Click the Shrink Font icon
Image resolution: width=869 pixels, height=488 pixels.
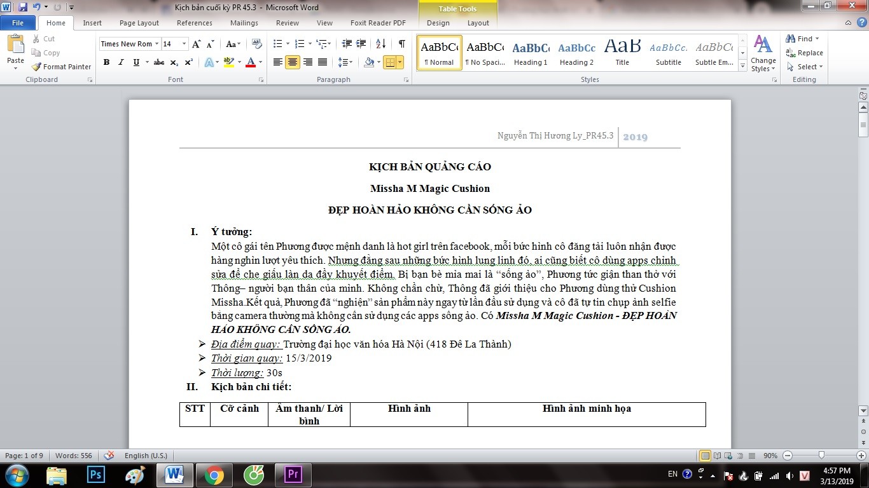[x=211, y=44]
